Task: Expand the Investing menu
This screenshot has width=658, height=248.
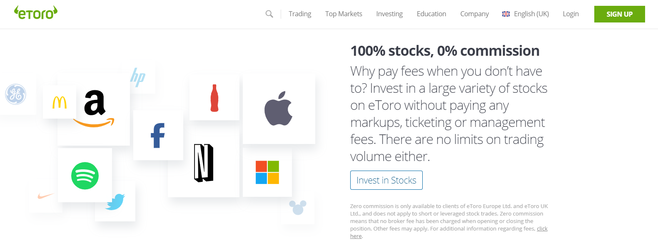Action: [x=389, y=14]
